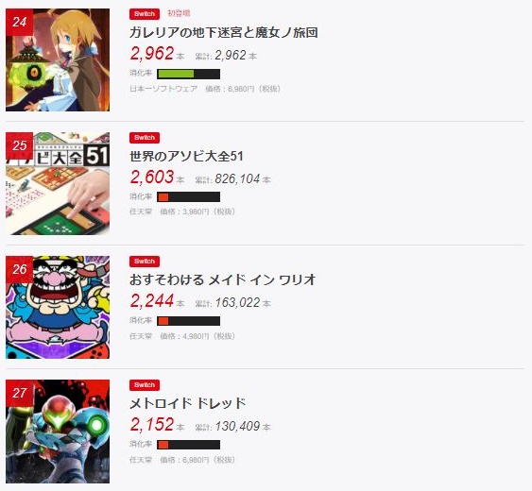
Task: Click the Metroid Dread cover thumbnail
Action: click(58, 432)
